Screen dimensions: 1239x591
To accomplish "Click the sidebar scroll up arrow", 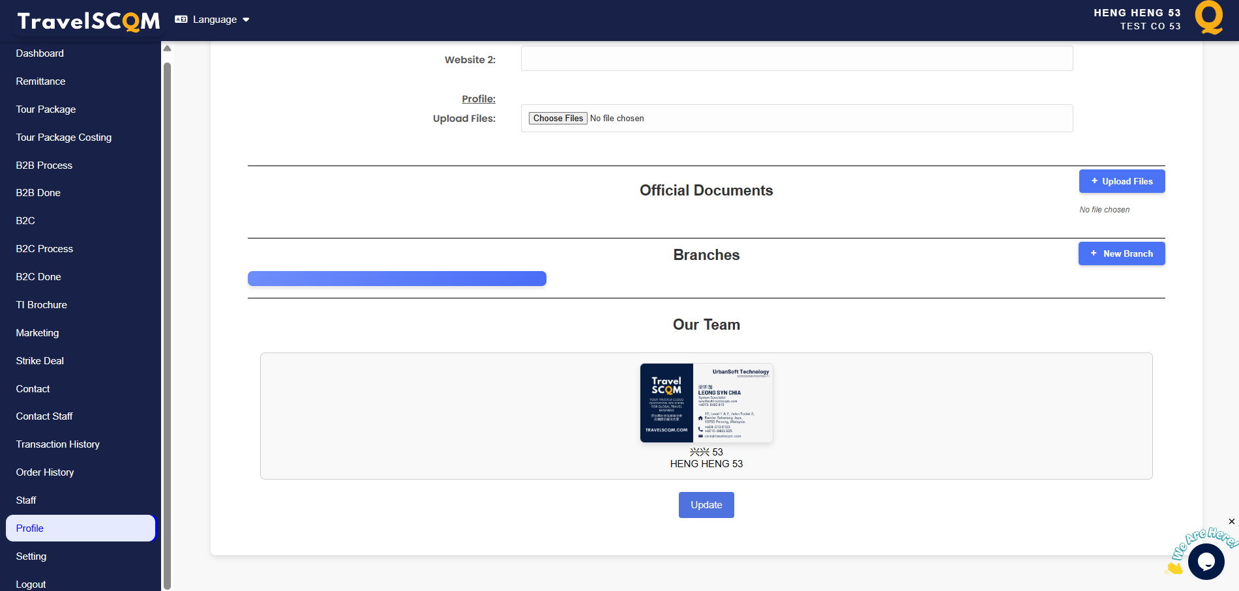I will tap(167, 48).
